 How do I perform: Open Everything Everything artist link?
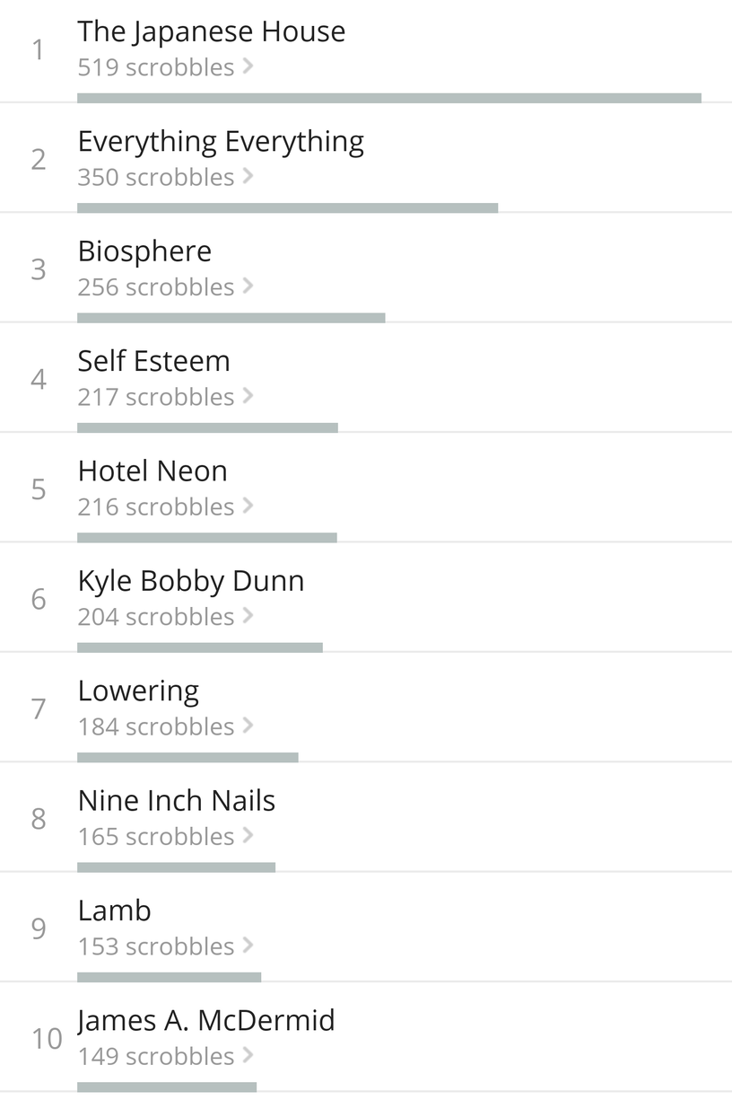click(221, 142)
